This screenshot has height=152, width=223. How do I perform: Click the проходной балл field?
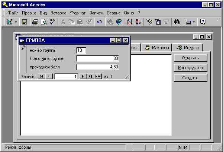97,67
